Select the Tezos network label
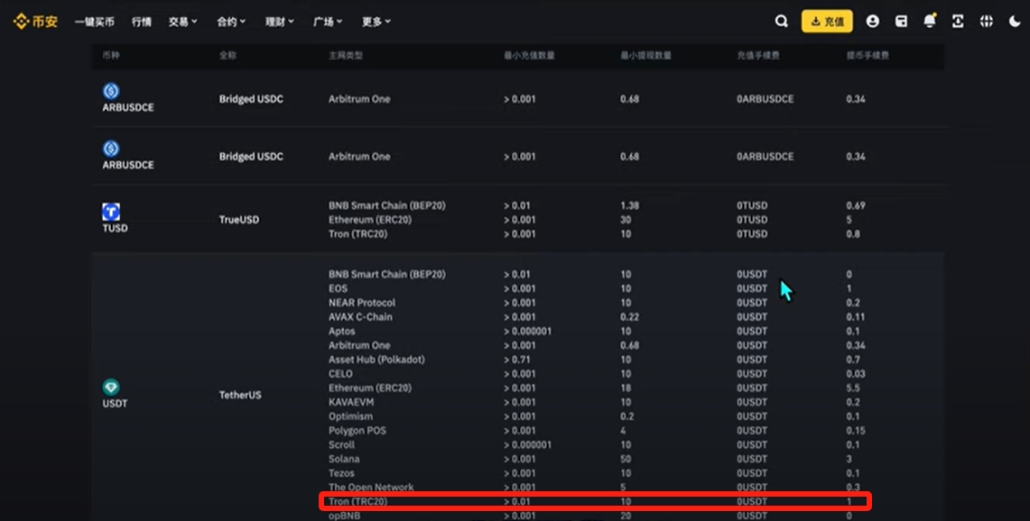 pyautogui.click(x=341, y=473)
